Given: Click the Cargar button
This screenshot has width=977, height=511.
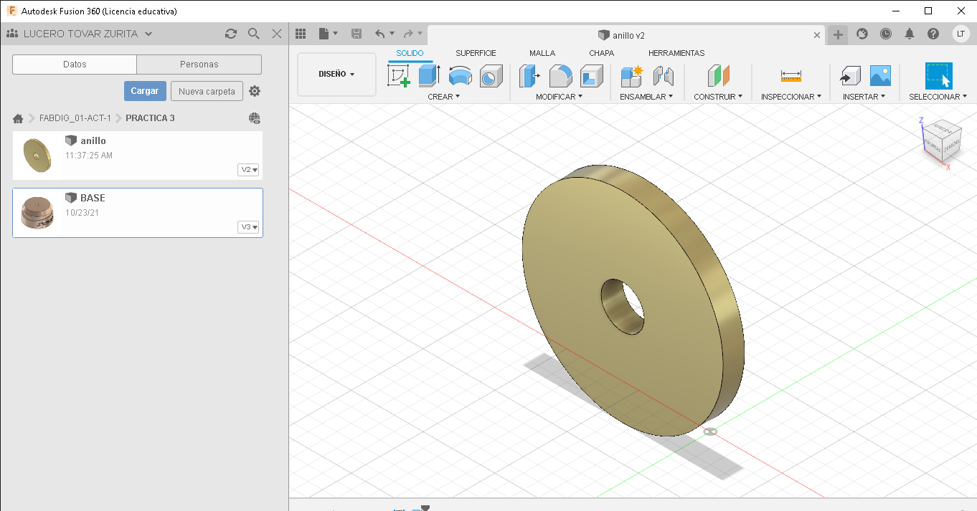Looking at the screenshot, I should pyautogui.click(x=145, y=91).
